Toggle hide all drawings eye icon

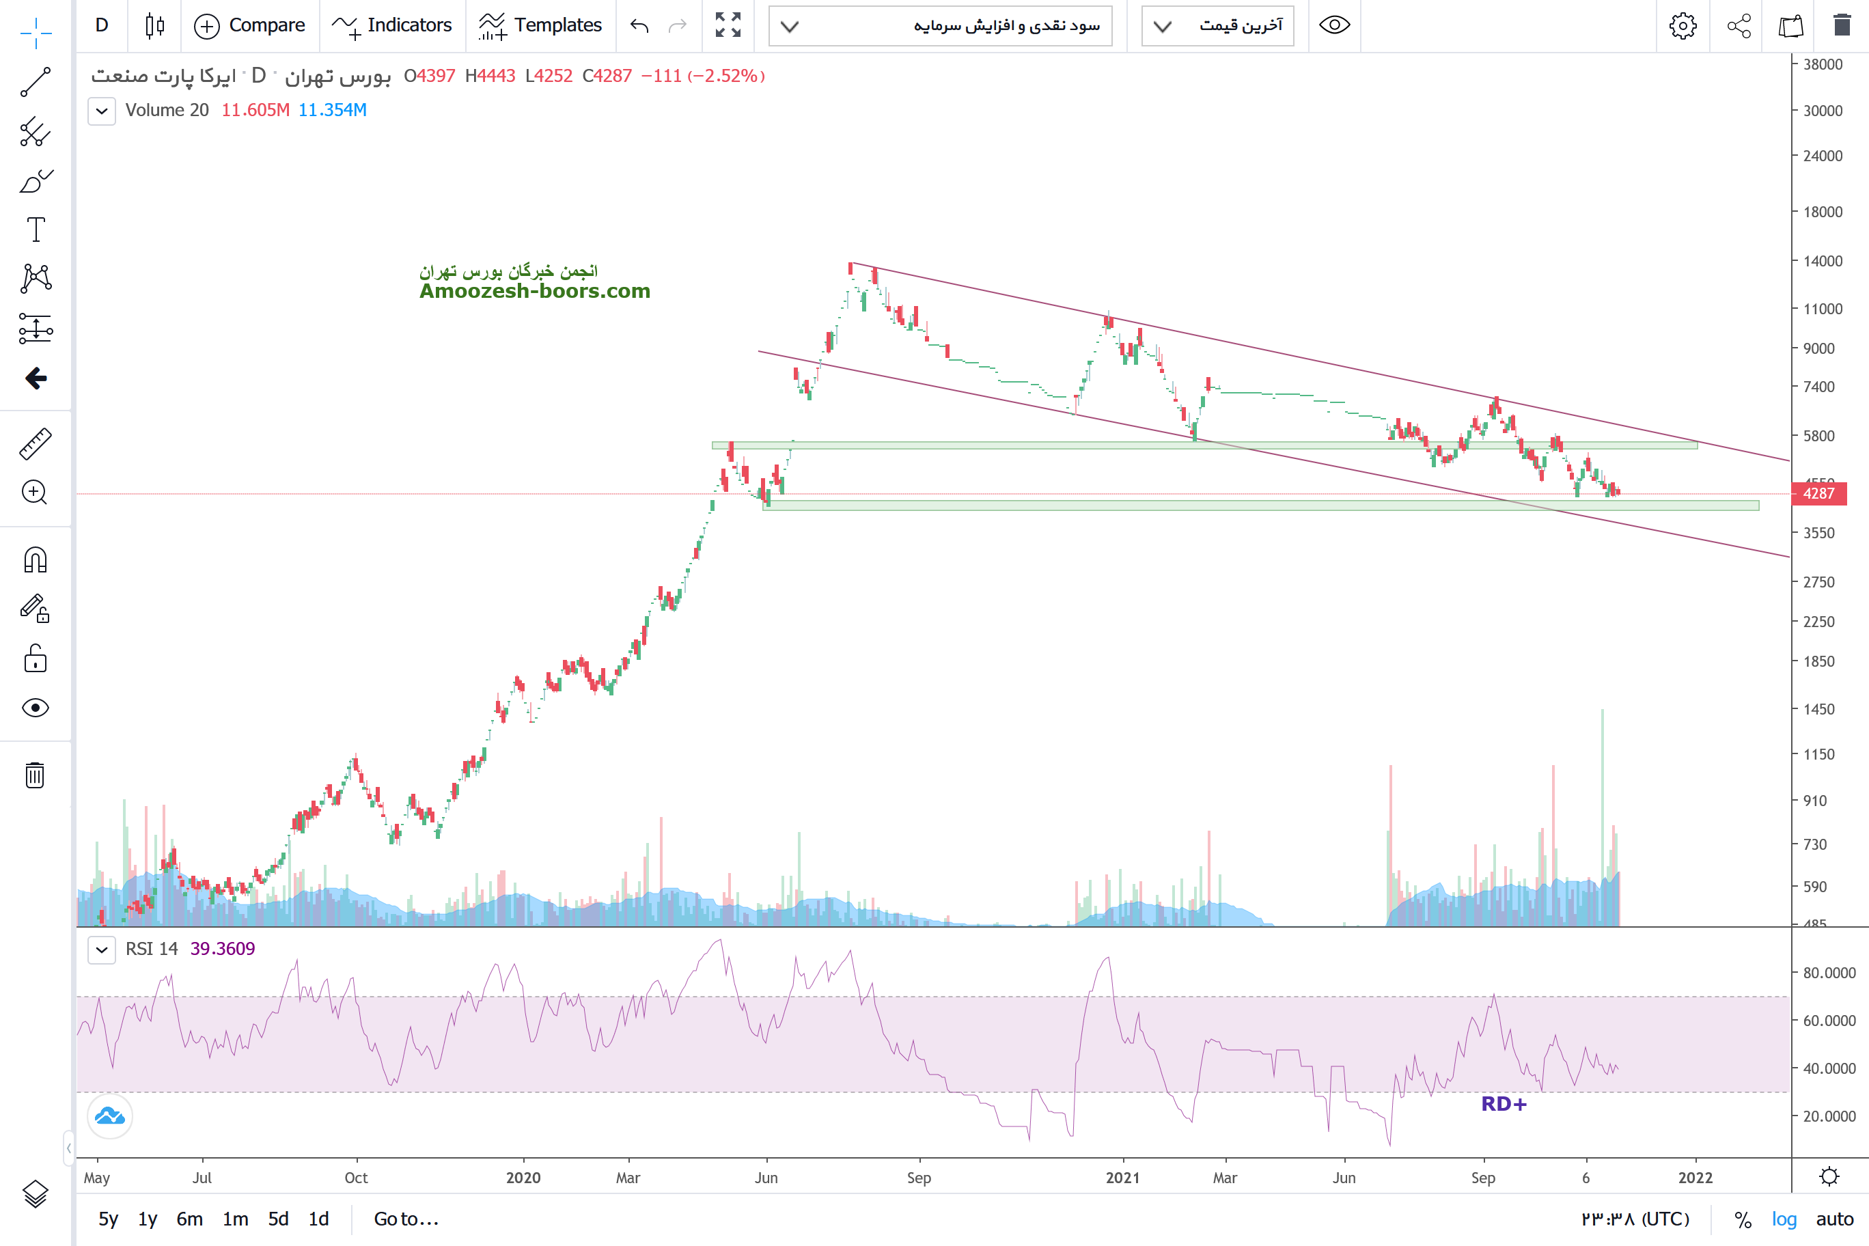36,708
